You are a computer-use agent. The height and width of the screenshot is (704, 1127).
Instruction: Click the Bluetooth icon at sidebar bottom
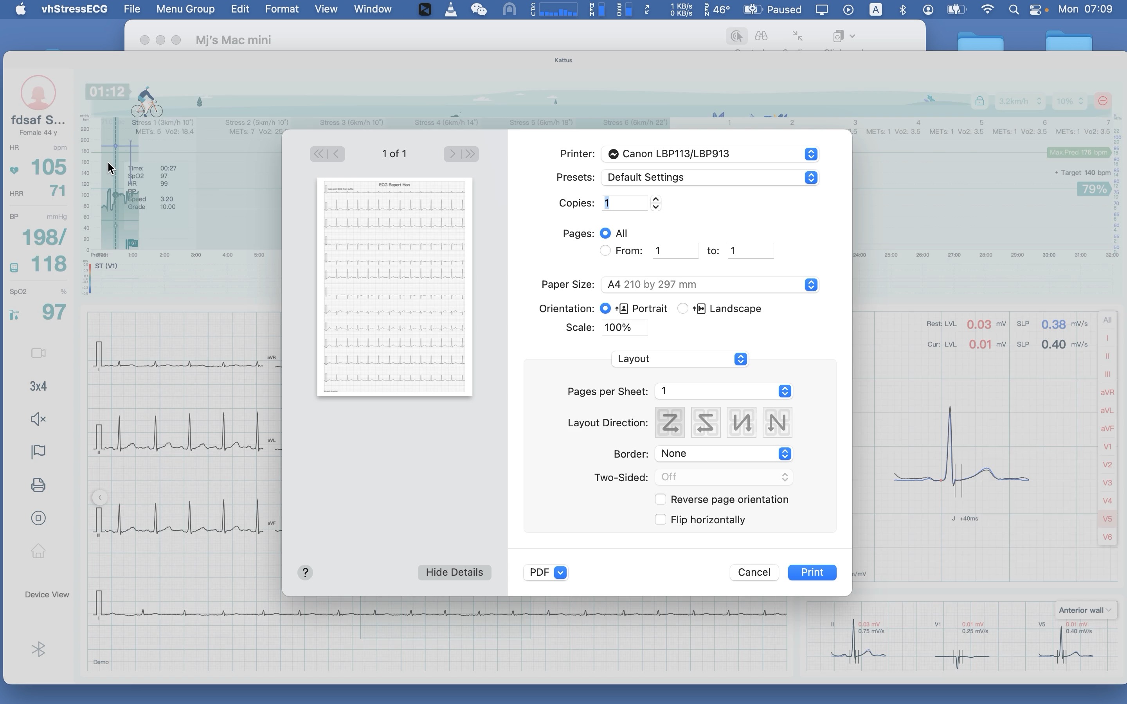38,649
